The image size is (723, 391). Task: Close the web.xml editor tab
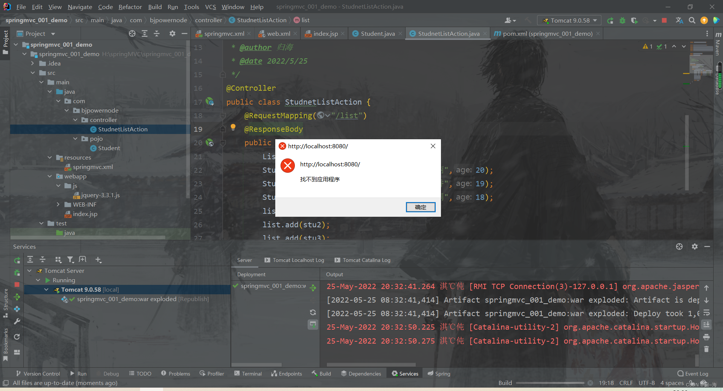(x=295, y=33)
